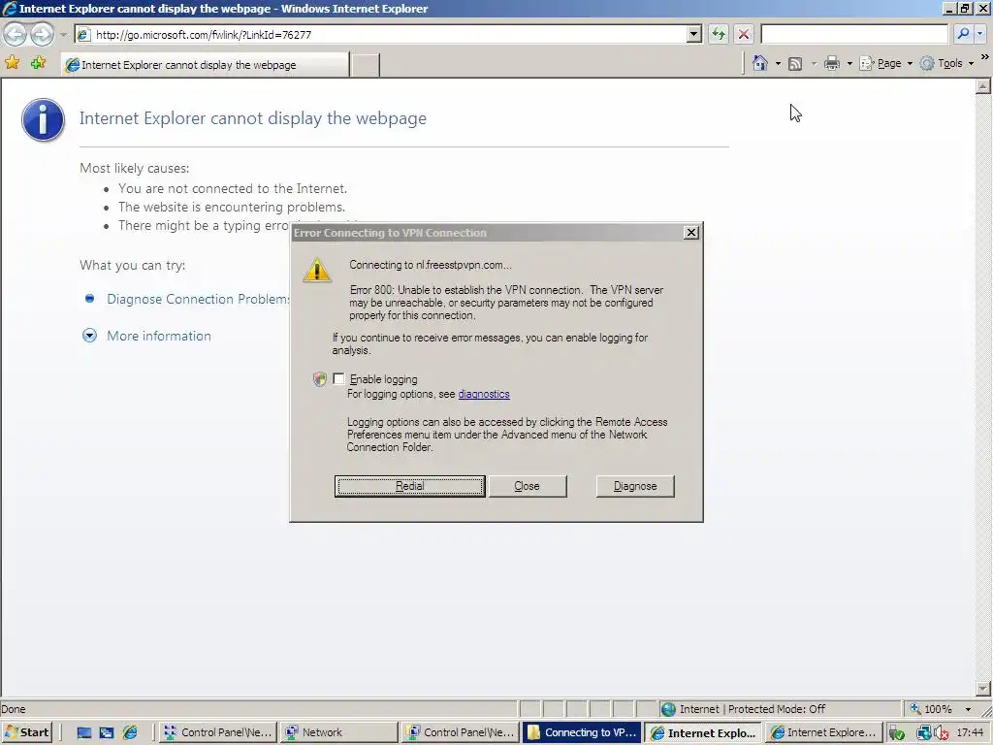The image size is (993, 745).
Task: Click the Home toolbar icon
Action: (x=760, y=63)
